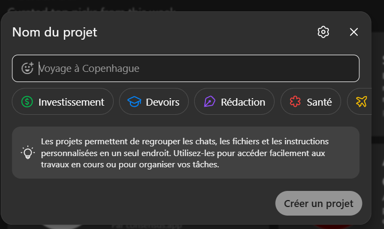Click the Voyage à Copenhague placeholder text
The height and width of the screenshot is (229, 384).
pyautogui.click(x=89, y=68)
